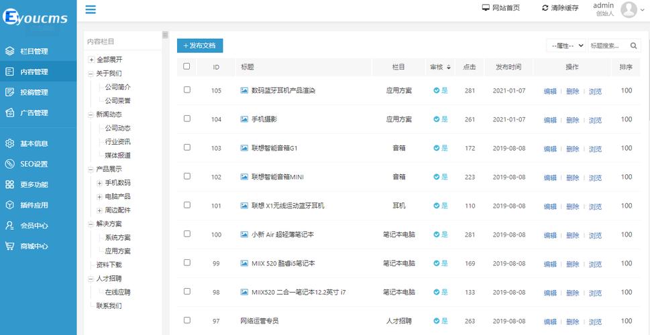650x335 pixels.
Task: Check the box for row ID 100
Action: coord(187,234)
